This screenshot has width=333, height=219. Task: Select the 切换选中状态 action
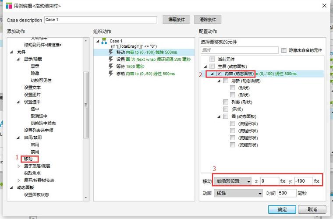pos(43,123)
